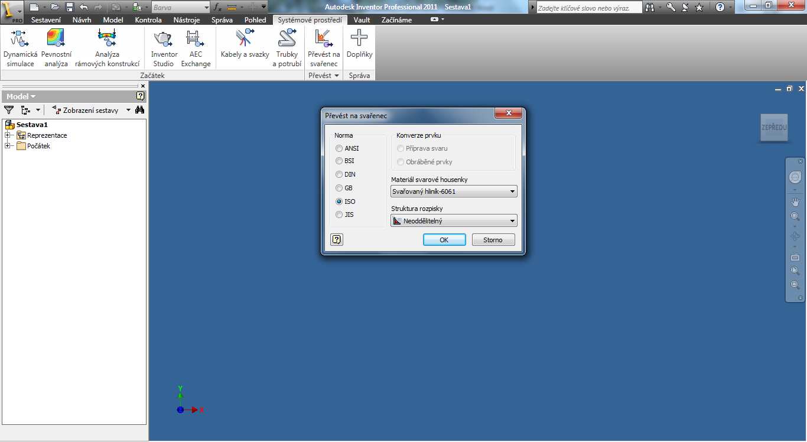807x442 pixels.
Task: Click the binoculars find icon in Model browser
Action: (140, 110)
